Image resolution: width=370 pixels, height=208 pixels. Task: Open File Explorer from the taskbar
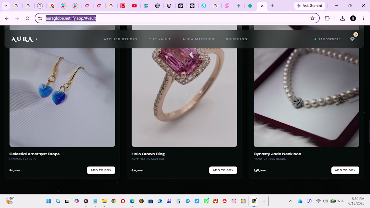pyautogui.click(x=104, y=201)
